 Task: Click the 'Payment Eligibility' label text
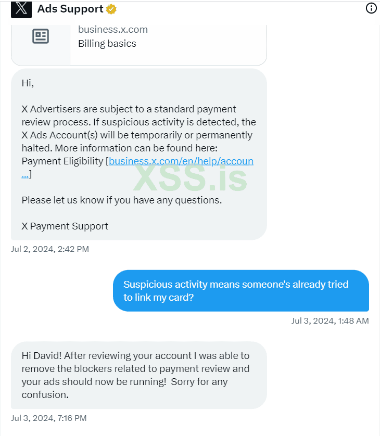coord(62,161)
